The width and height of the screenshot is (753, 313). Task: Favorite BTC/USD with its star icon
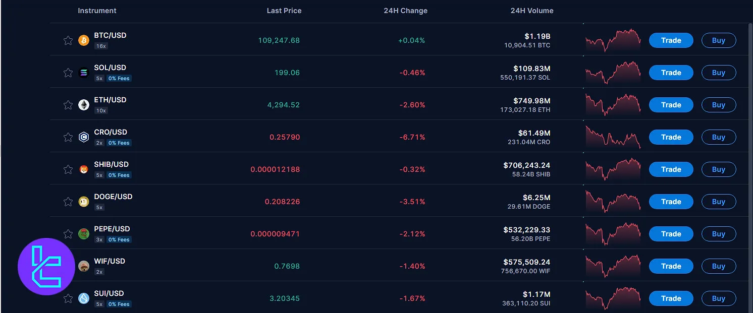pos(68,40)
